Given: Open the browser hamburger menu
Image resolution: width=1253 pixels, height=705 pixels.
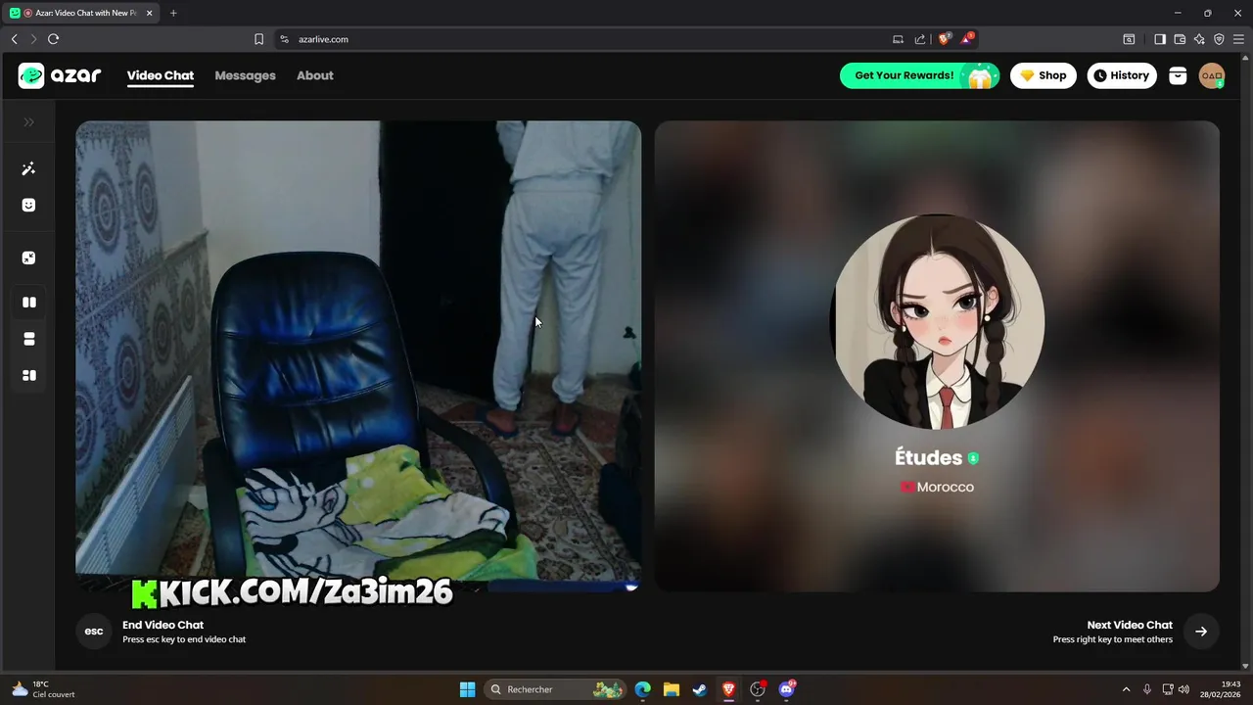Looking at the screenshot, I should 1238,39.
